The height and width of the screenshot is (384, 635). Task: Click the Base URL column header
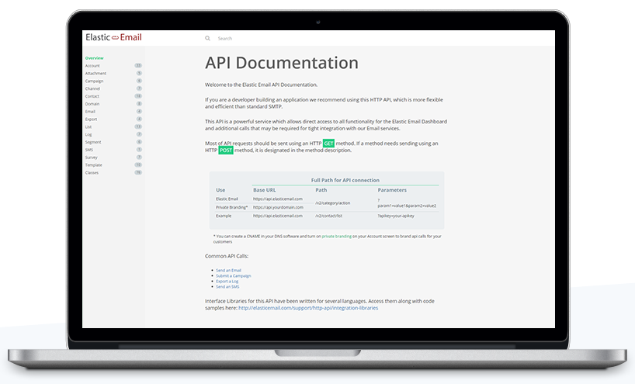click(x=265, y=190)
